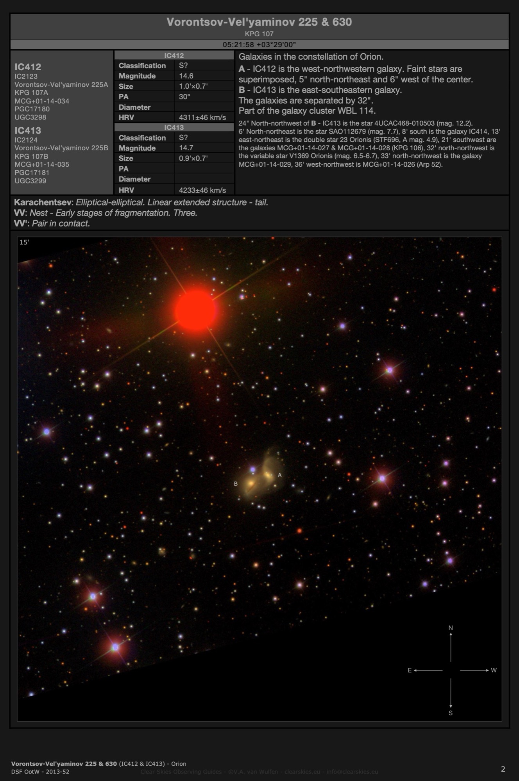
Task: Click the IC412 HRV value 4311±46 km/s
Action: (202, 117)
